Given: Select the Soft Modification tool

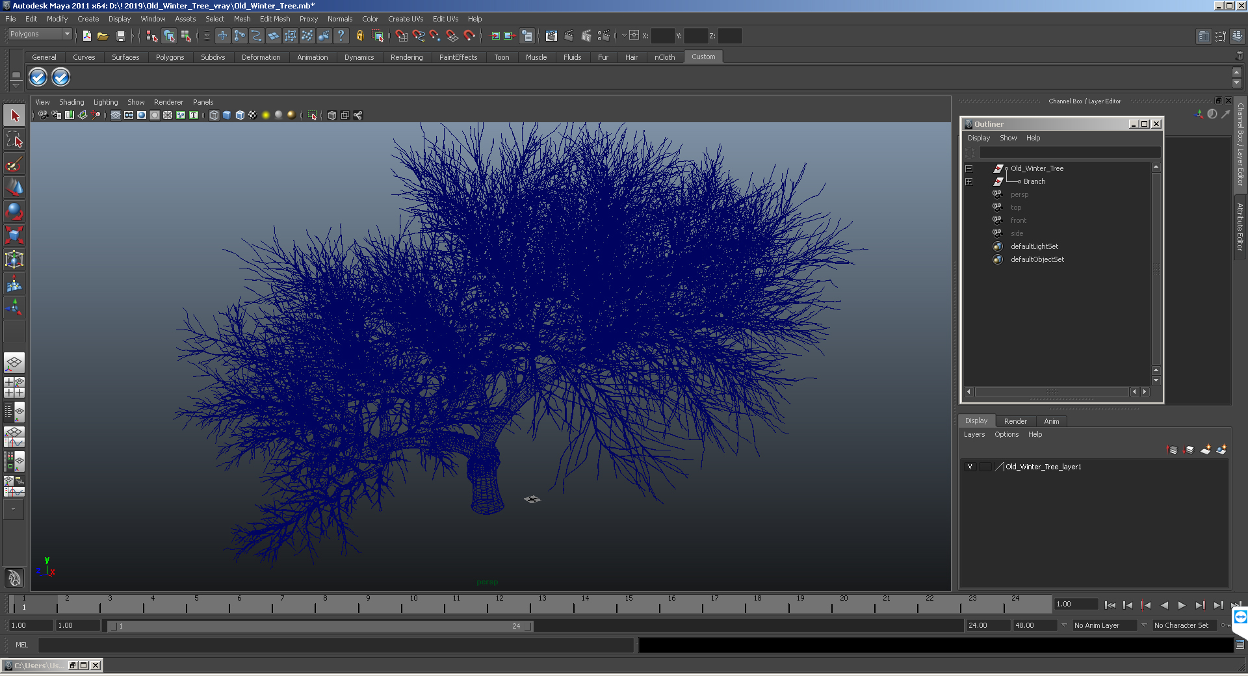Looking at the screenshot, I should click(x=14, y=283).
